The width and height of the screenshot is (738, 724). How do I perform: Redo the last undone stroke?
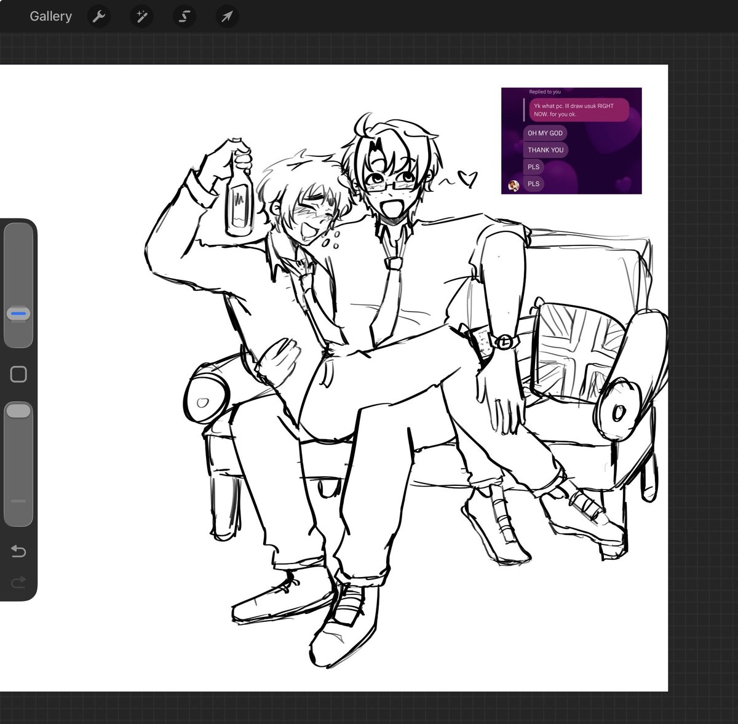coord(18,581)
